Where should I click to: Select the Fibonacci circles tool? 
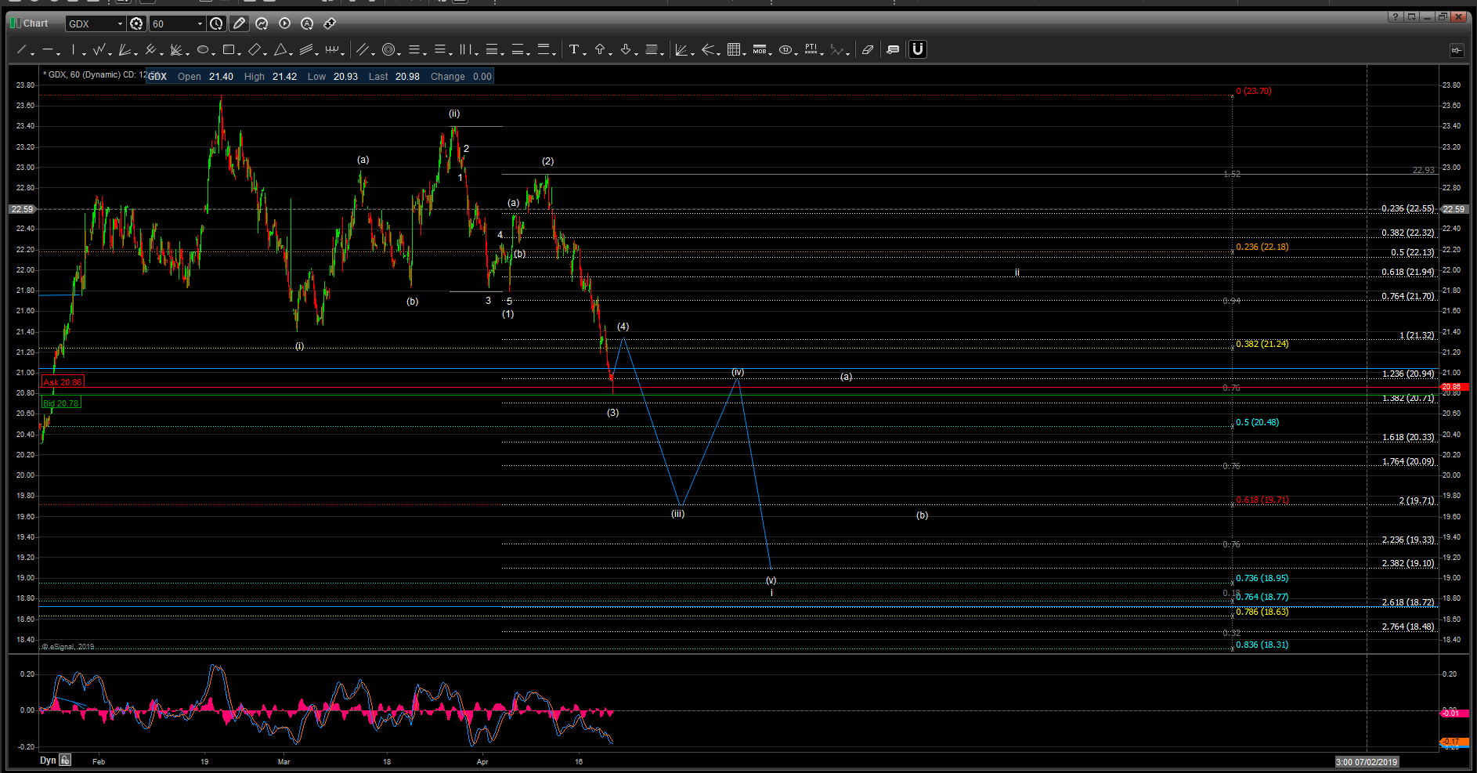pyautogui.click(x=388, y=50)
